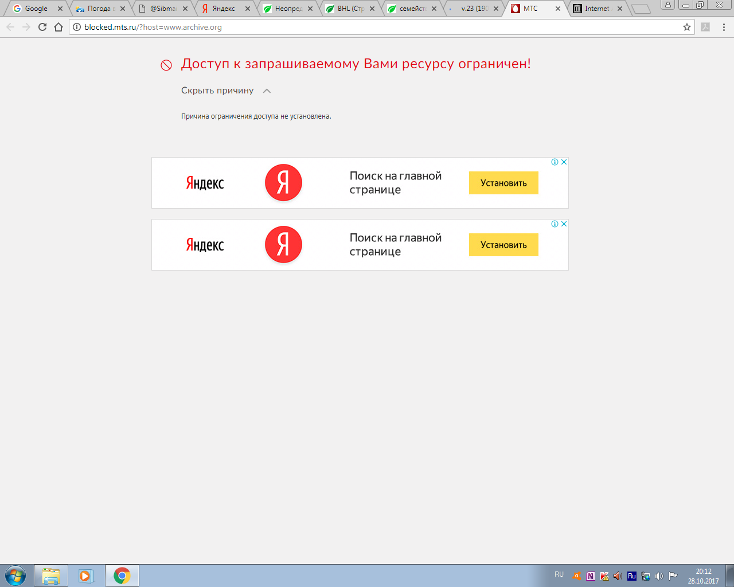Click the site information icon in the address bar
Screen dimensions: 734x587
77,27
